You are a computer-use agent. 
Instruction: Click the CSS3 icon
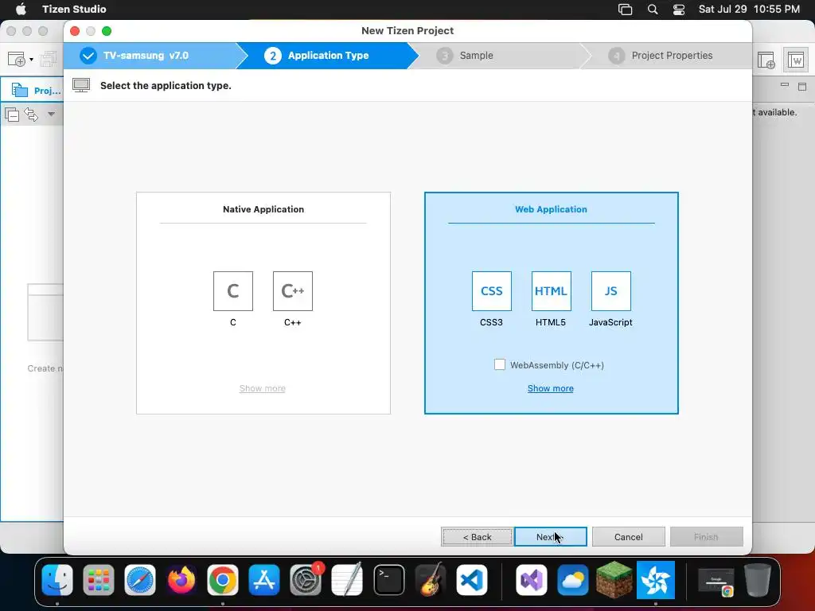pos(492,291)
